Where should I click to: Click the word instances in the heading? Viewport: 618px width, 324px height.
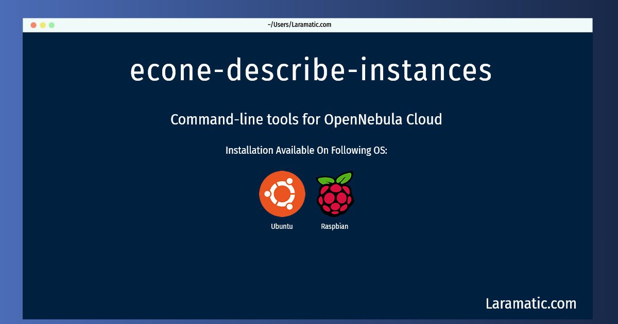pyautogui.click(x=426, y=70)
